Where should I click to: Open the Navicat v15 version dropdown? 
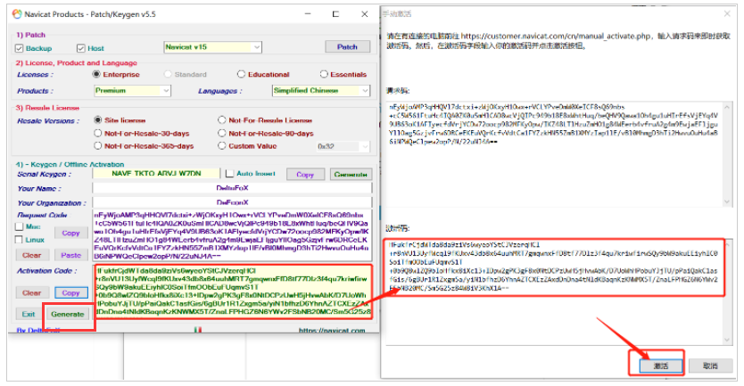(x=212, y=47)
